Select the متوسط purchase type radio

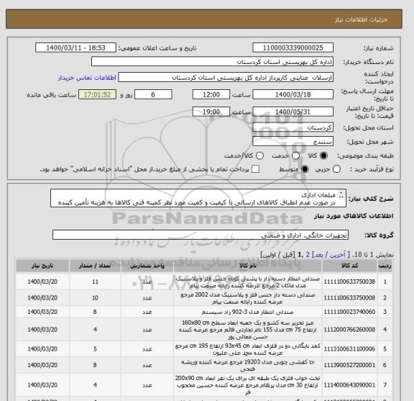(305, 169)
